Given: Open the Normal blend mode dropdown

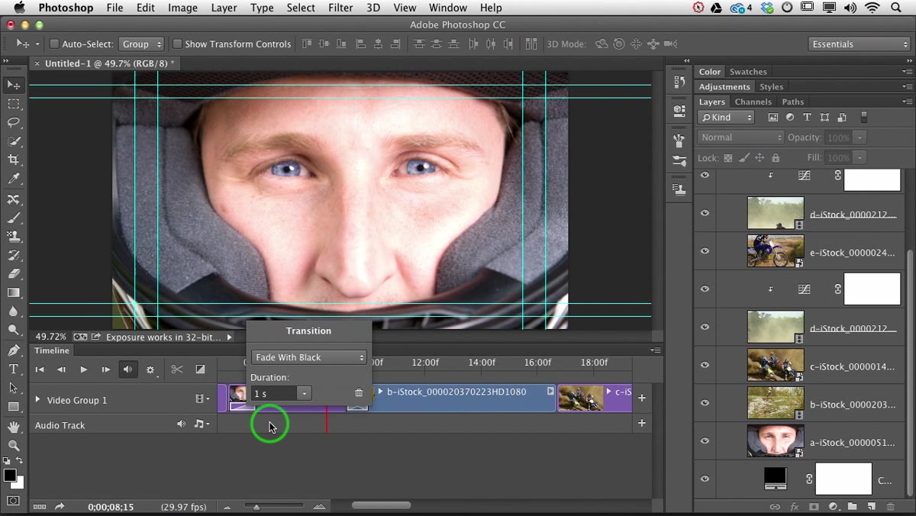Looking at the screenshot, I should tap(740, 137).
